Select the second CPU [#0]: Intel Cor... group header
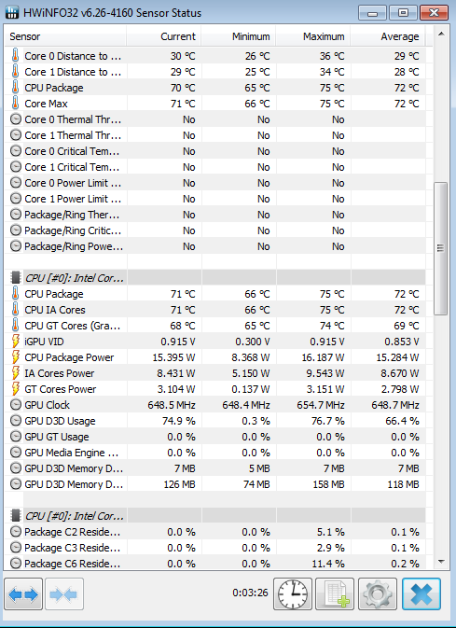Viewport: 456px width, 628px height. pos(215,516)
